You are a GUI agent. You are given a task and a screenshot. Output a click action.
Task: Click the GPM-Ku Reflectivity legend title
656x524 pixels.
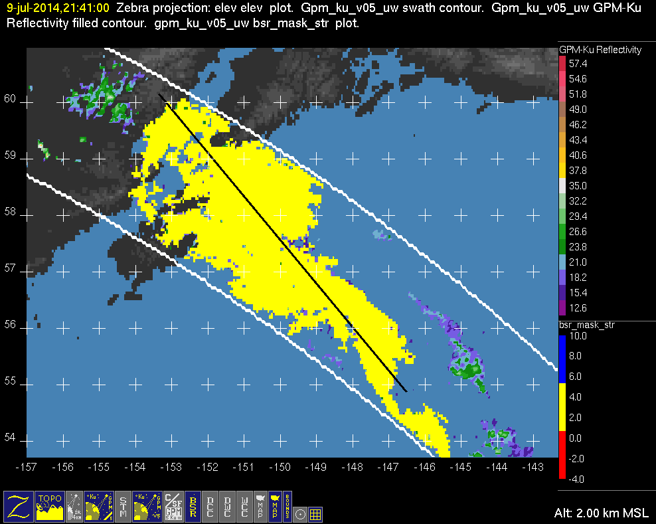click(600, 50)
